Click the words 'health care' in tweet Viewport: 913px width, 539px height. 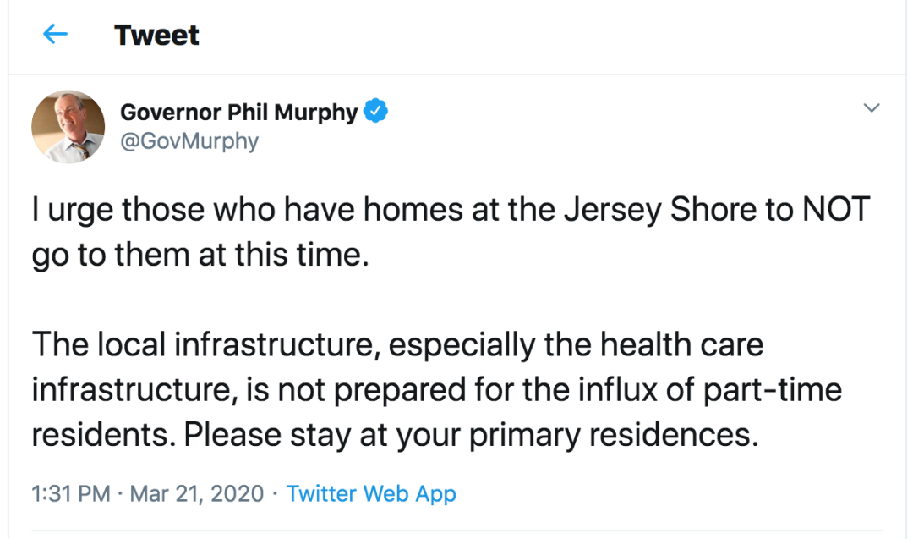pos(681,344)
